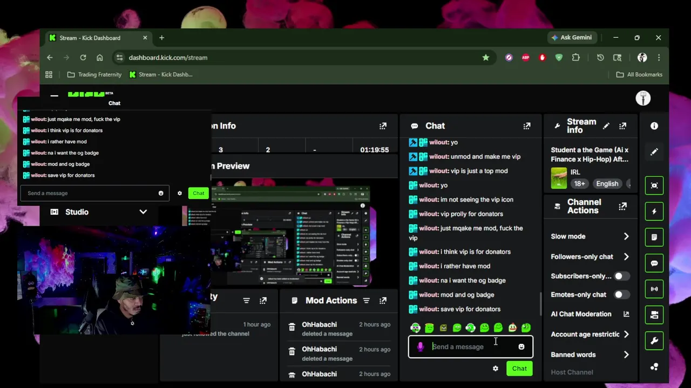Click the pencil edit icon in right sidebar
The width and height of the screenshot is (691, 388).
(654, 152)
